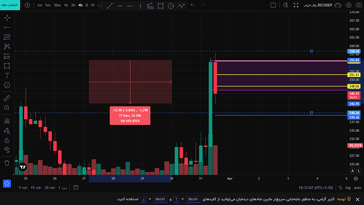364x205 pixels.
Task: Open time axis settings gear icon
Action: (356, 178)
